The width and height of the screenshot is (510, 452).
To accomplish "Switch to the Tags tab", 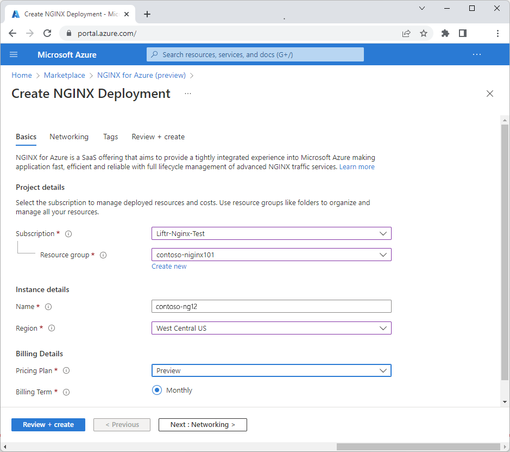I will click(x=110, y=137).
